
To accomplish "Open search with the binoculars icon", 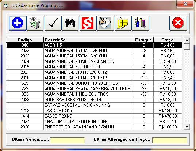I will click(x=70, y=23).
